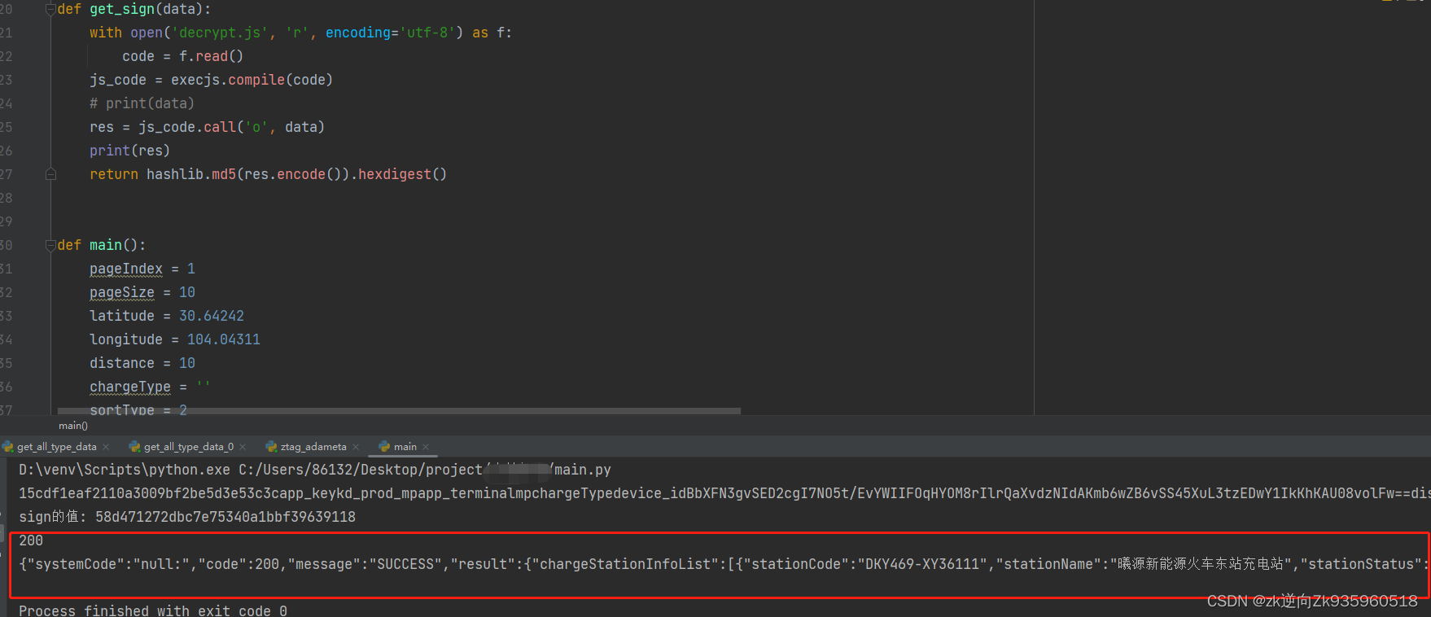Switch to the get_all_type_data_0 run tab
Viewport: 1431px width, 617px height.
tap(188, 447)
